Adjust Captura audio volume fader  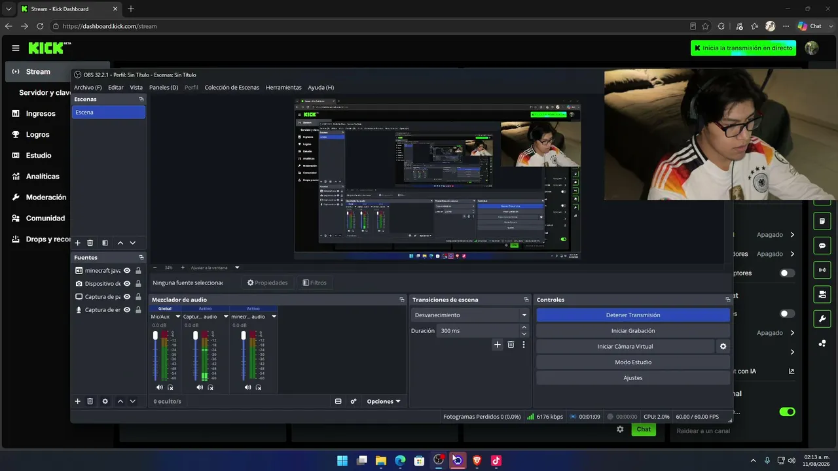click(195, 336)
